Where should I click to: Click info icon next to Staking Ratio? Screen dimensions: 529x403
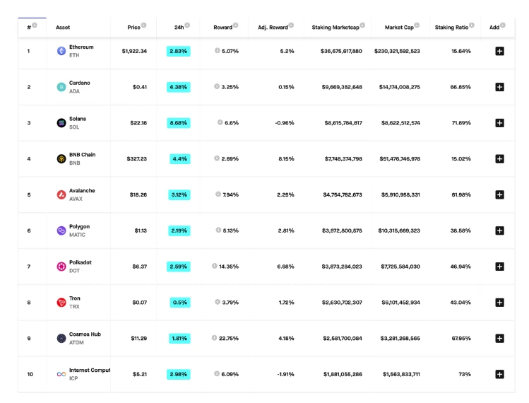point(471,25)
